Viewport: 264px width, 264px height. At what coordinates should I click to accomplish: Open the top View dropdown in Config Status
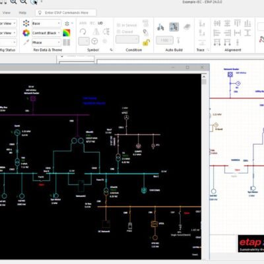click(8, 23)
